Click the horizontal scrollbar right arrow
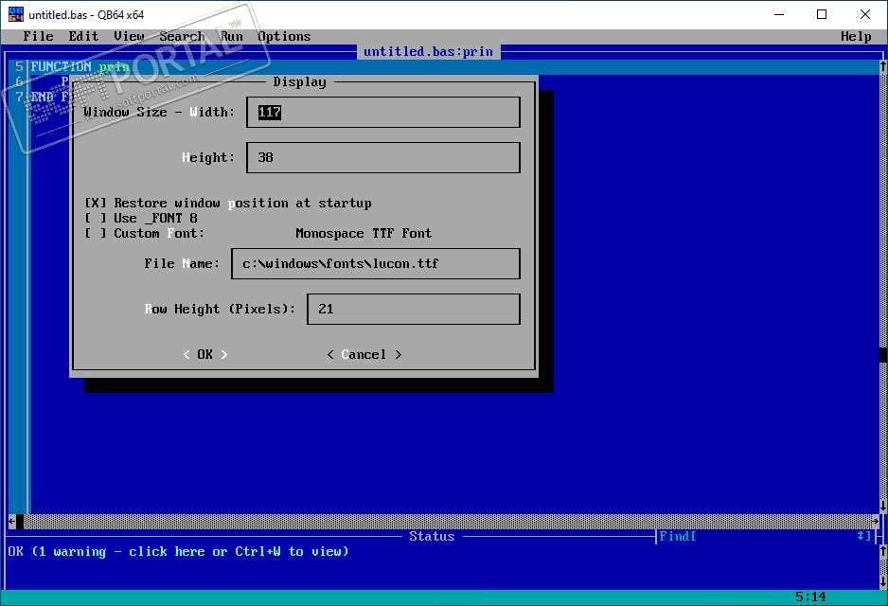Image resolution: width=888 pixels, height=606 pixels. point(876,521)
